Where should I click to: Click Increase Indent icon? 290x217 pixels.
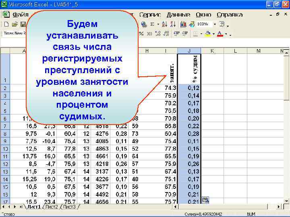tap(185, 34)
